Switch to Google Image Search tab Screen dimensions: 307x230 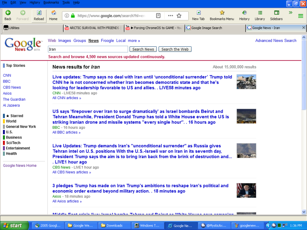coord(215,28)
